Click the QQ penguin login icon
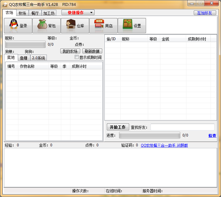 (x=13, y=25)
